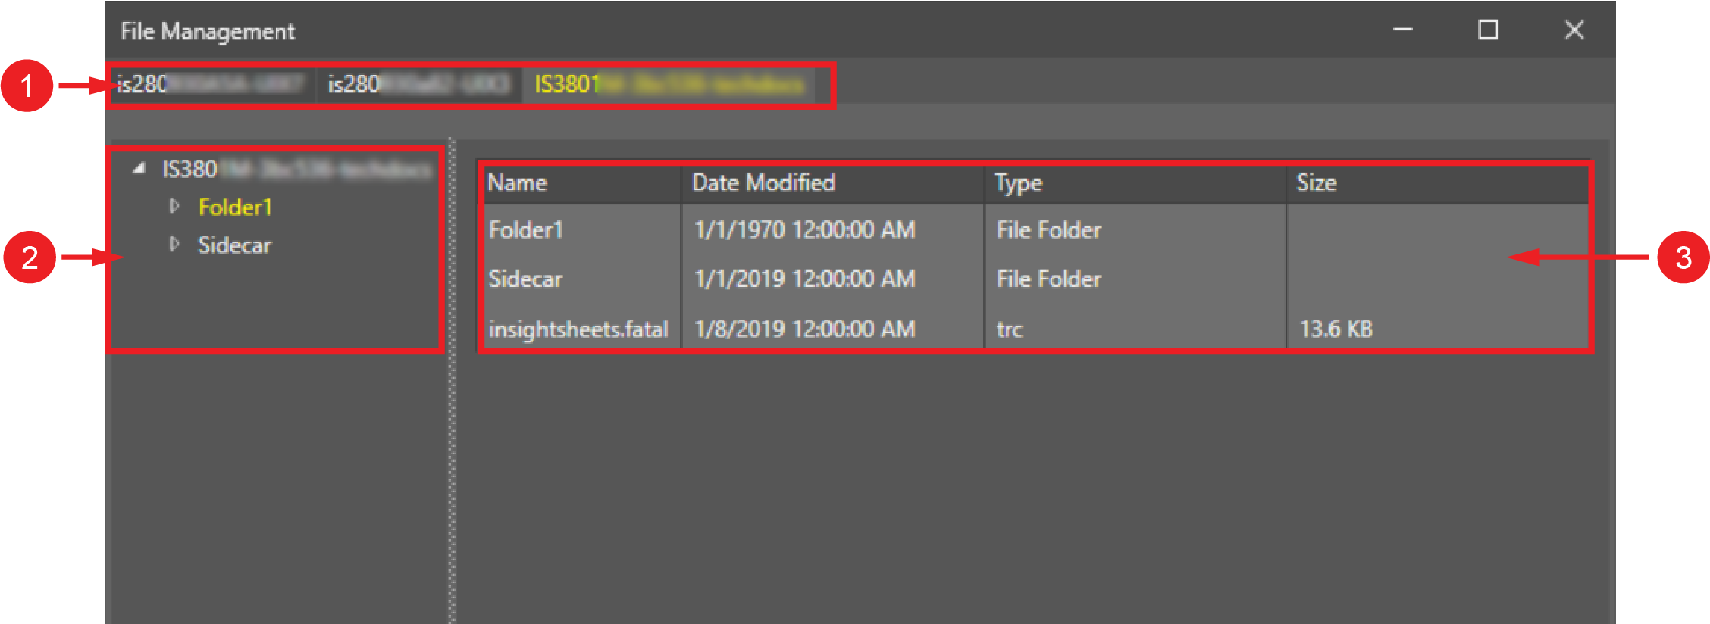Viewport: 1710px width, 624px height.
Task: Sort files by the Name column header
Action: 517,183
